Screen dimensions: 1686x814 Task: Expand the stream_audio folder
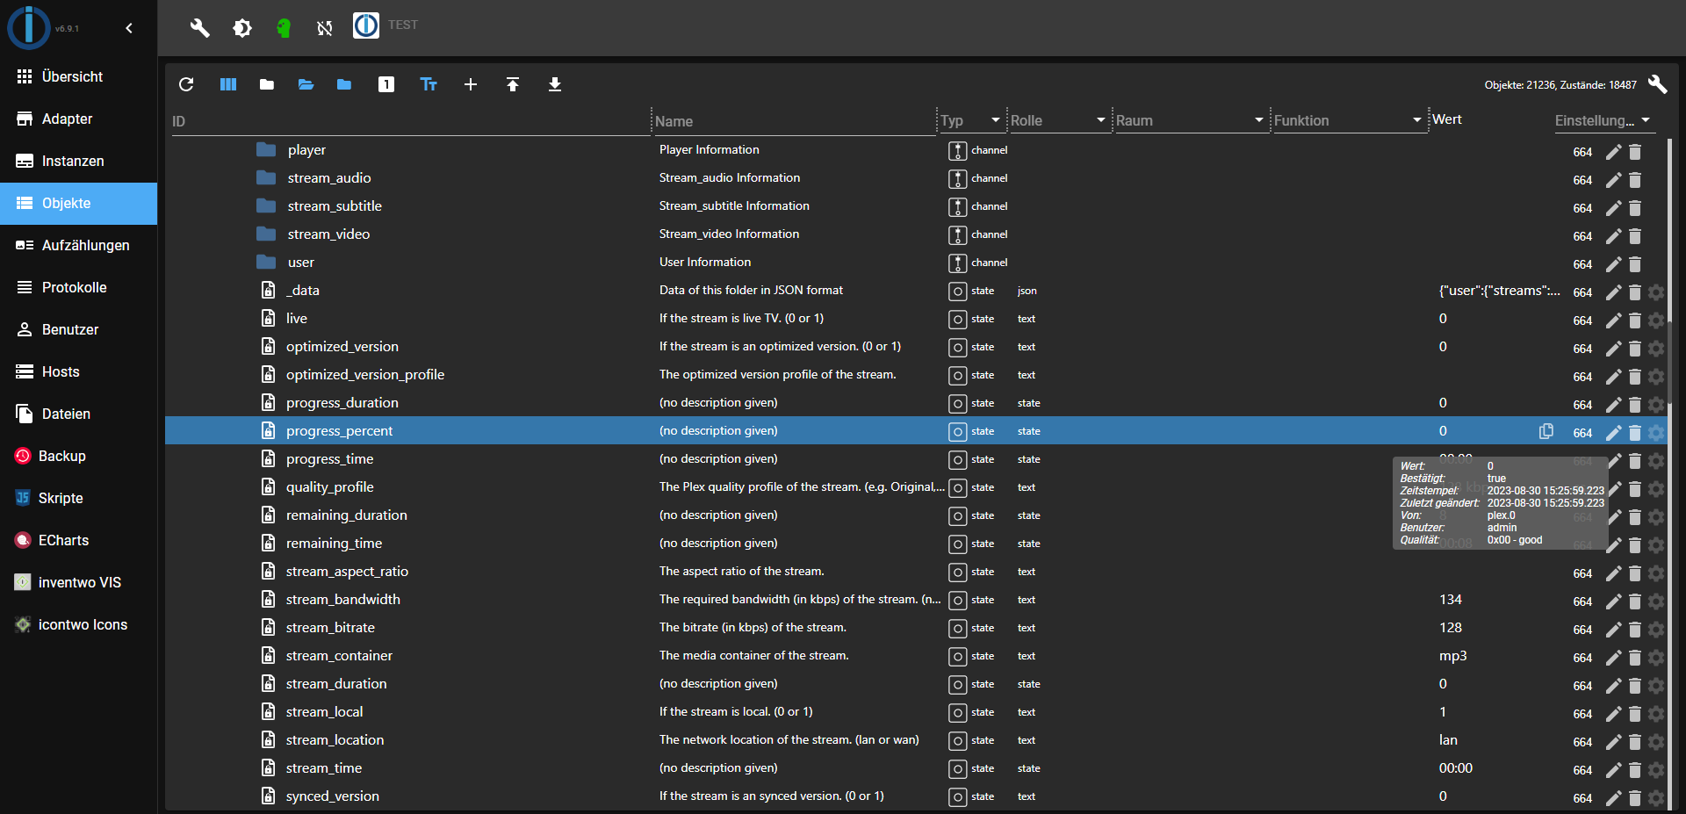(266, 177)
